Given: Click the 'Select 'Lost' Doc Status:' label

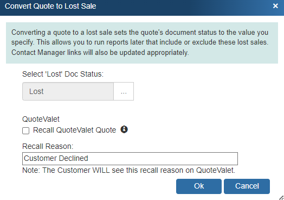Looking at the screenshot, I should coord(63,74).
